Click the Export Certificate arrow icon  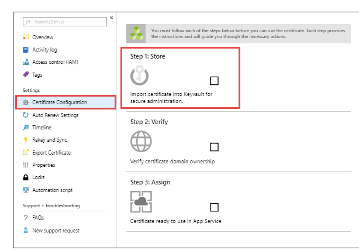pyautogui.click(x=26, y=152)
